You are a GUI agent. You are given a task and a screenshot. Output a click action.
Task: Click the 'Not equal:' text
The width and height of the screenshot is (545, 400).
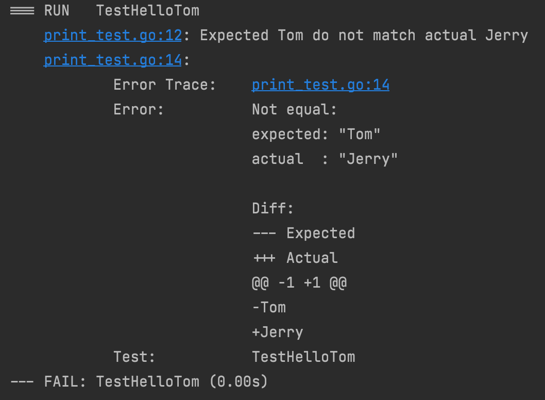point(294,109)
